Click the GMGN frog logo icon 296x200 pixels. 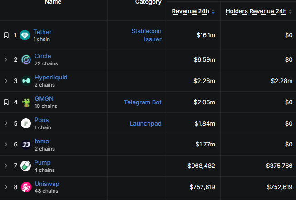click(26, 102)
